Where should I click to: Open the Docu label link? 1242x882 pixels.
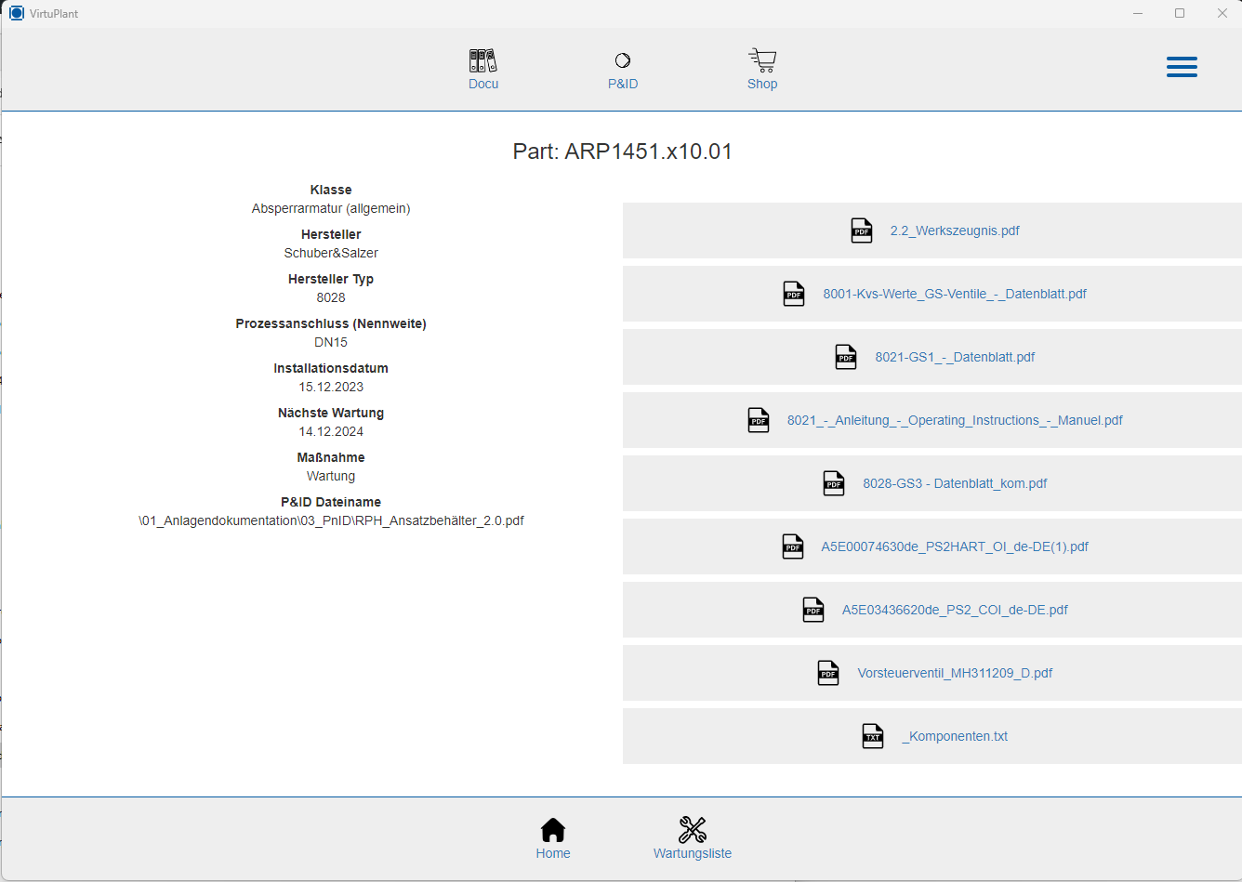point(483,84)
